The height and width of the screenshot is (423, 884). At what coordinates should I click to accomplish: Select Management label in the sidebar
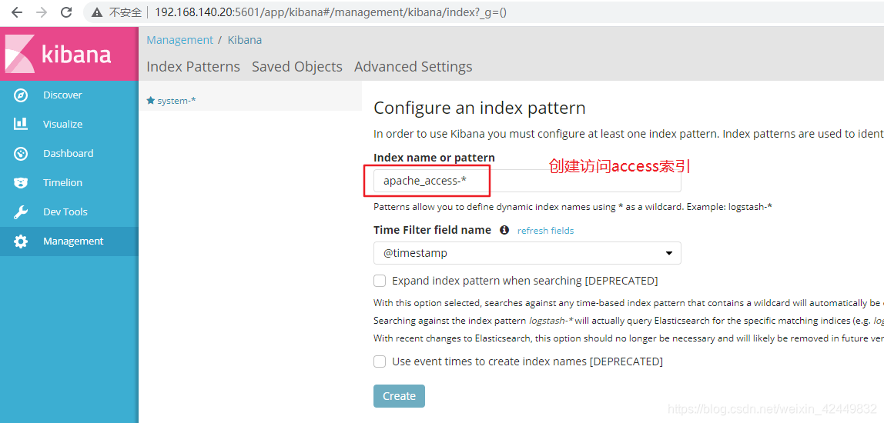coord(73,241)
